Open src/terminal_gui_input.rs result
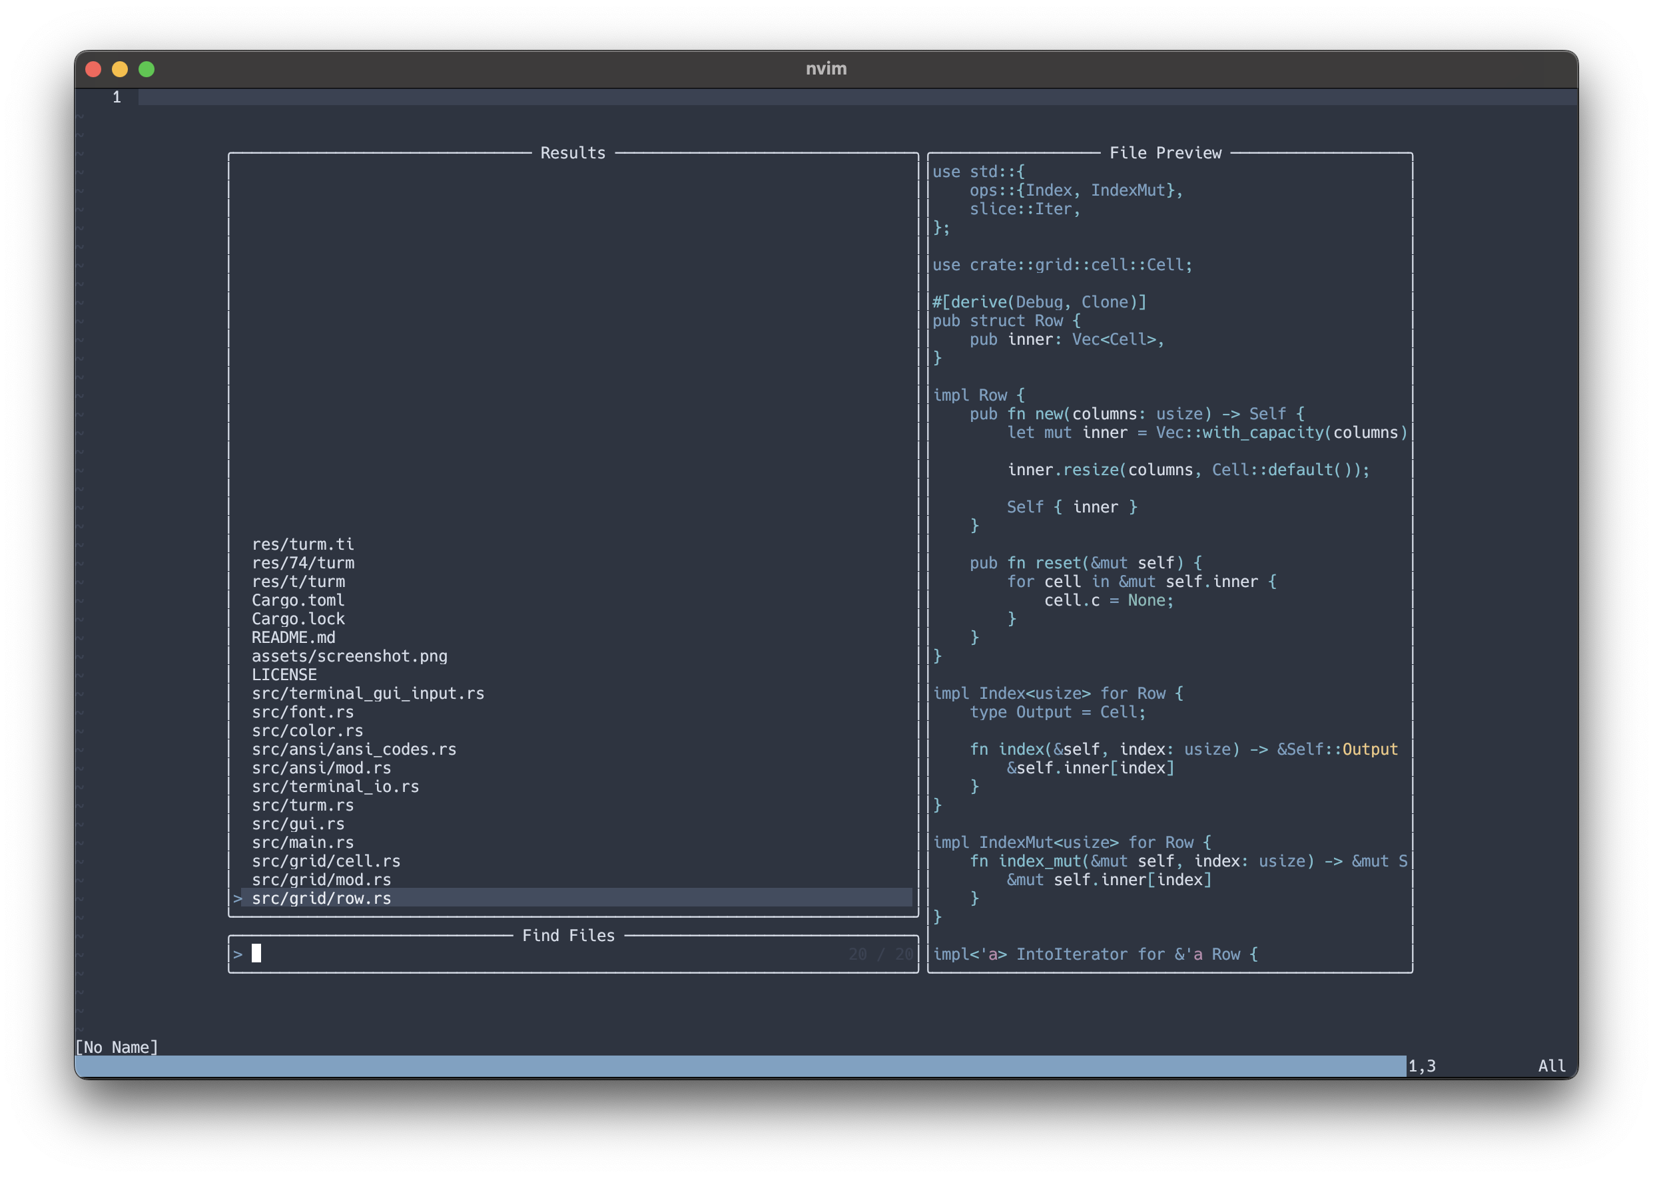The image size is (1653, 1178). click(x=368, y=693)
